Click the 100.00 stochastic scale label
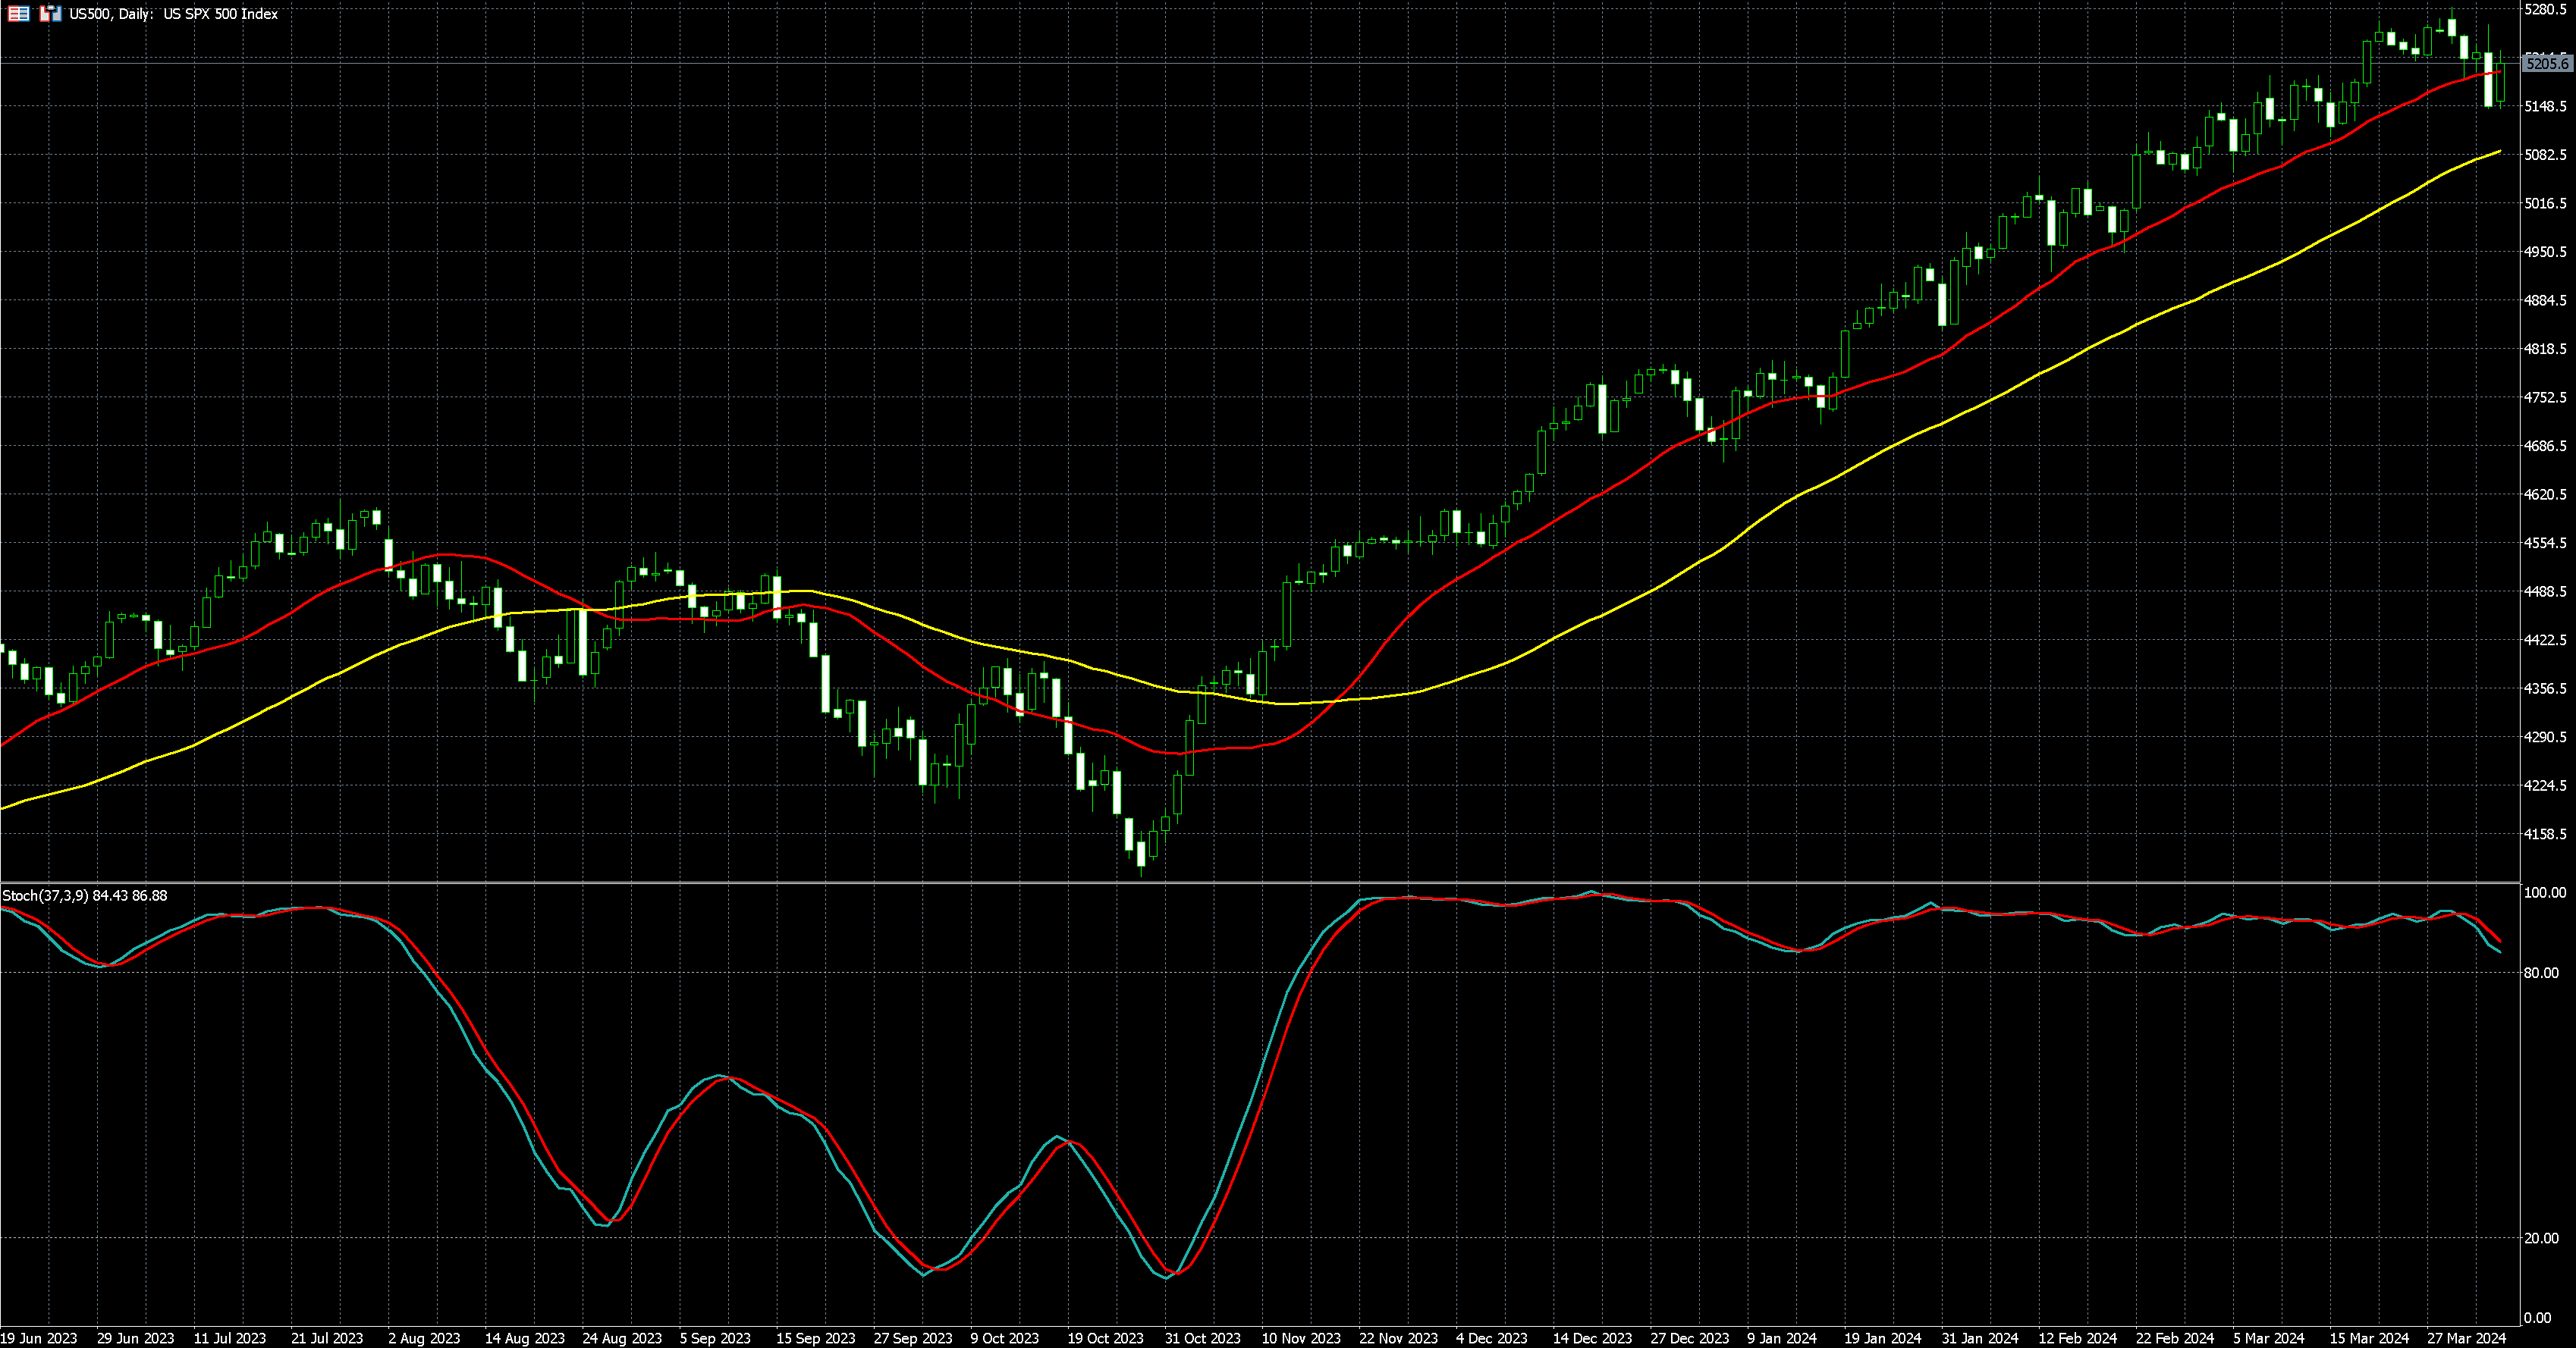Image resolution: width=2576 pixels, height=1348 pixels. (2544, 892)
